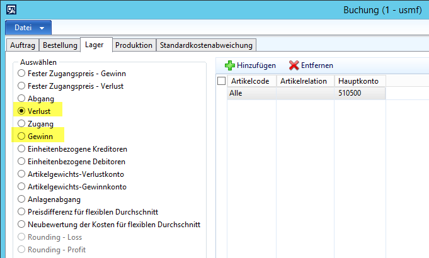
Task: Click the Artikelcode column header
Action: (x=252, y=81)
